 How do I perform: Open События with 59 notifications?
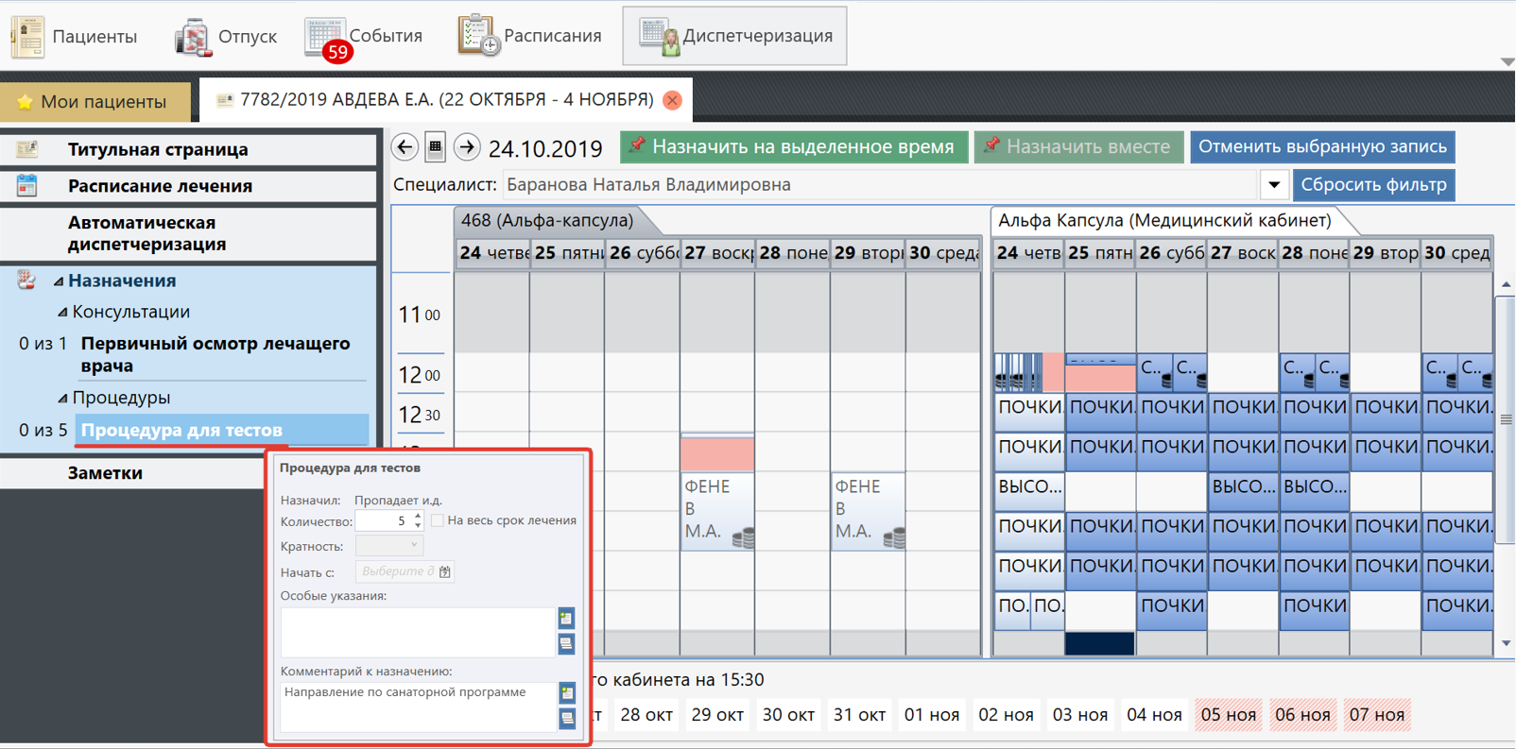(x=364, y=36)
